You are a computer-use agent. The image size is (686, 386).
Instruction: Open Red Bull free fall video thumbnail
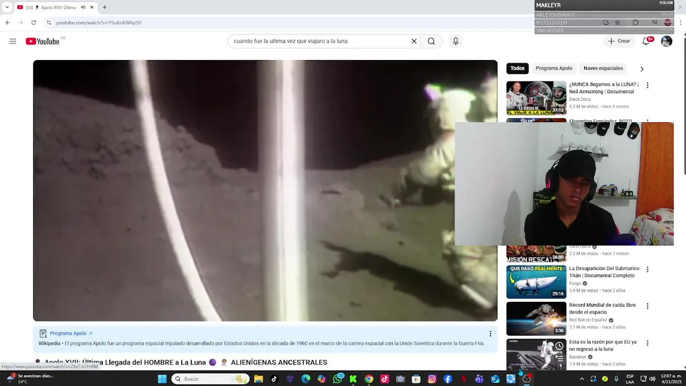click(x=536, y=318)
